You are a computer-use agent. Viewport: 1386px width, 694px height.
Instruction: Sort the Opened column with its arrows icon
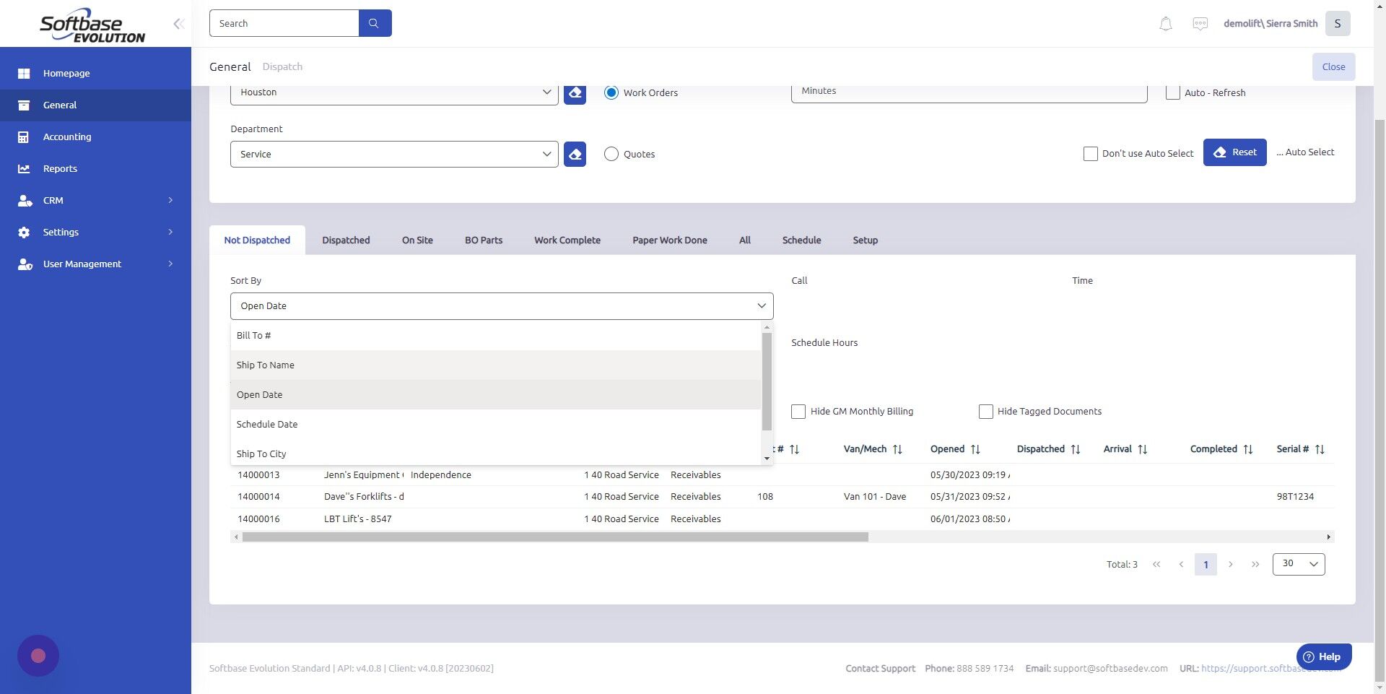975,448
